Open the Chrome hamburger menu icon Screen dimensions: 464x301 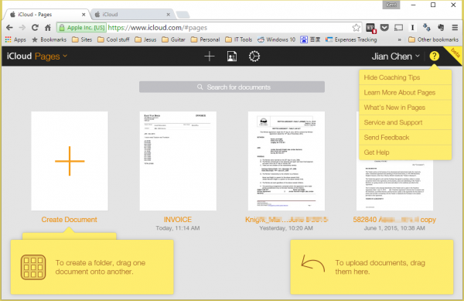(x=455, y=28)
